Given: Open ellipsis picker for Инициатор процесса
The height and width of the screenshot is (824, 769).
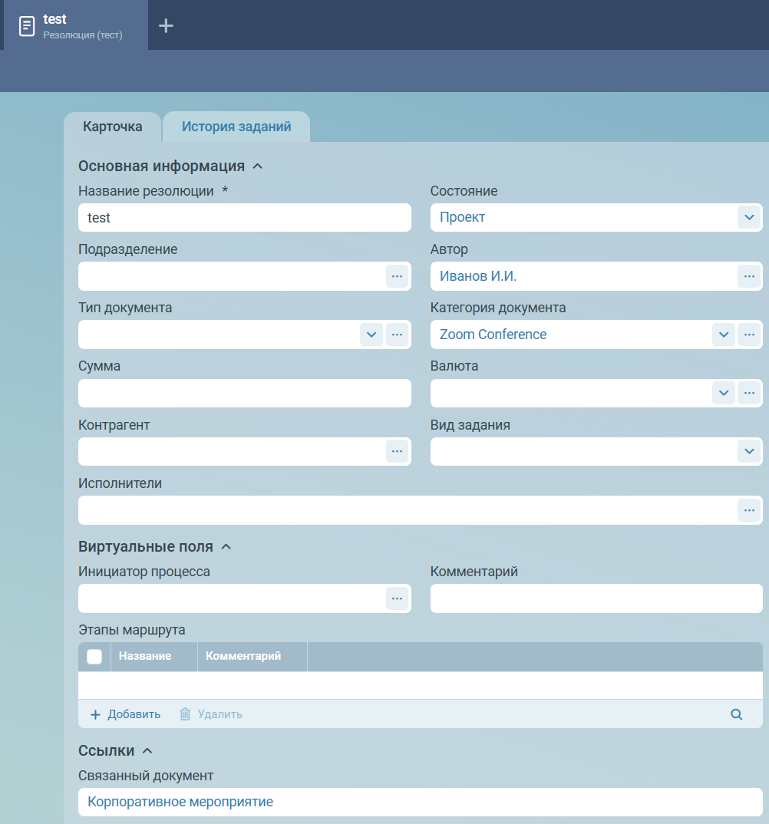Looking at the screenshot, I should [397, 598].
